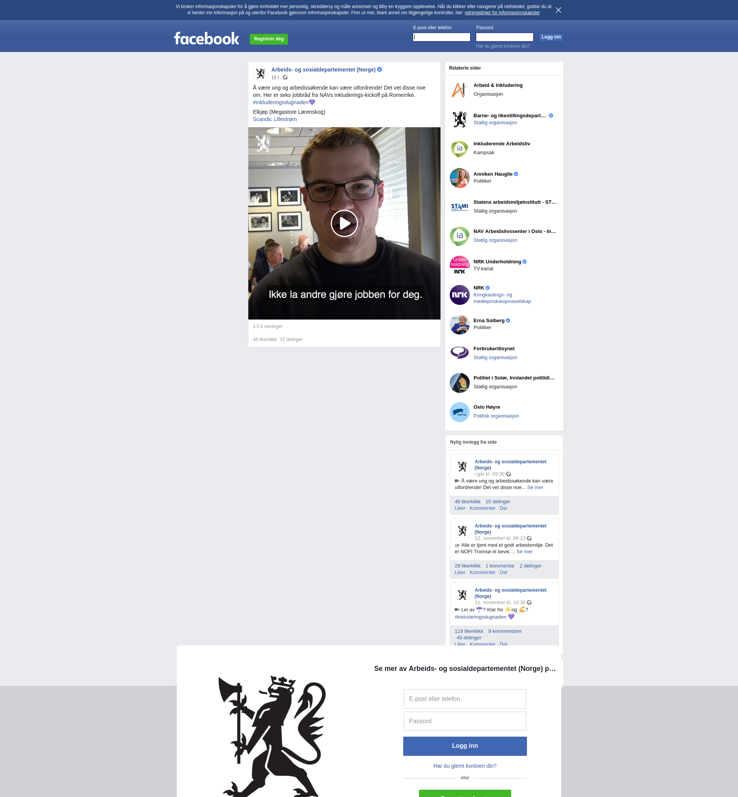Screen dimensions: 738x797
Task: Open Erna Solberg profile picture
Action: pyautogui.click(x=459, y=324)
